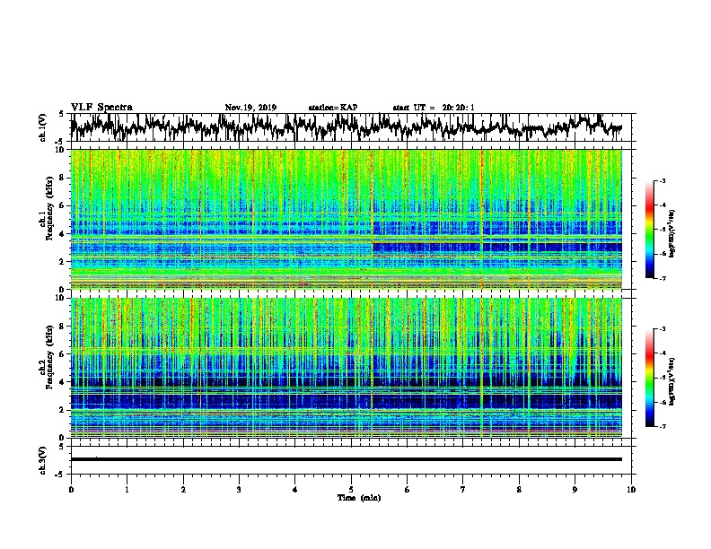Click the "10" kHz tick on ch.2 frequency axis
This screenshot has height=549, width=711.
coord(62,298)
